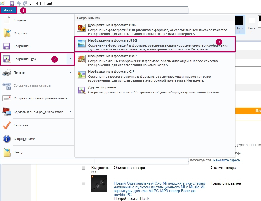Screen dimensions: 261x201
Task: Expand the Печать submenu arrow
Action: [70, 72]
